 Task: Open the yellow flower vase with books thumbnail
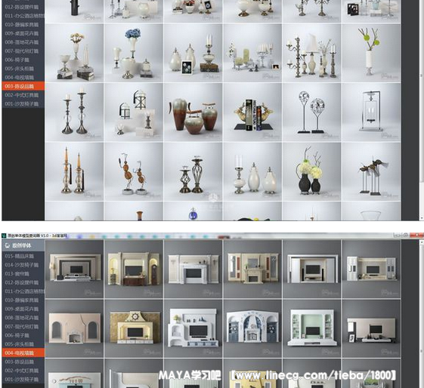click(x=74, y=53)
